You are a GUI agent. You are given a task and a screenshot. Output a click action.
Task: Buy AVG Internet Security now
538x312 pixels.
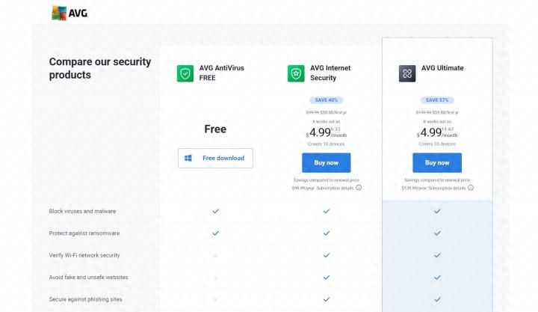coord(327,162)
